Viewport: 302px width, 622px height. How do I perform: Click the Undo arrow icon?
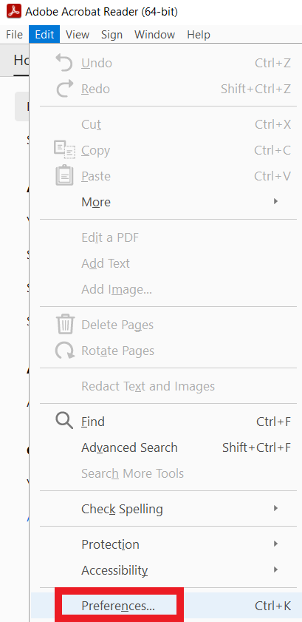tap(64, 63)
